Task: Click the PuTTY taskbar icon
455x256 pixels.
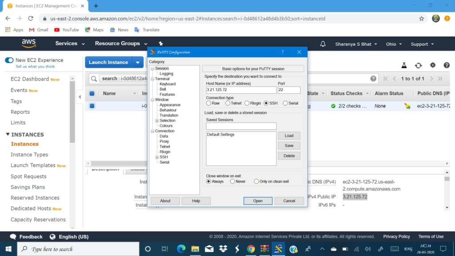Action: point(279,249)
